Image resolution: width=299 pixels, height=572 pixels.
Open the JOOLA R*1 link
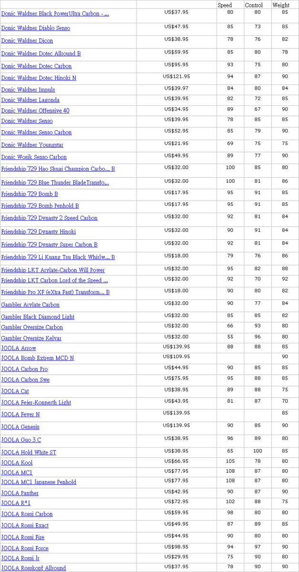coord(16,503)
